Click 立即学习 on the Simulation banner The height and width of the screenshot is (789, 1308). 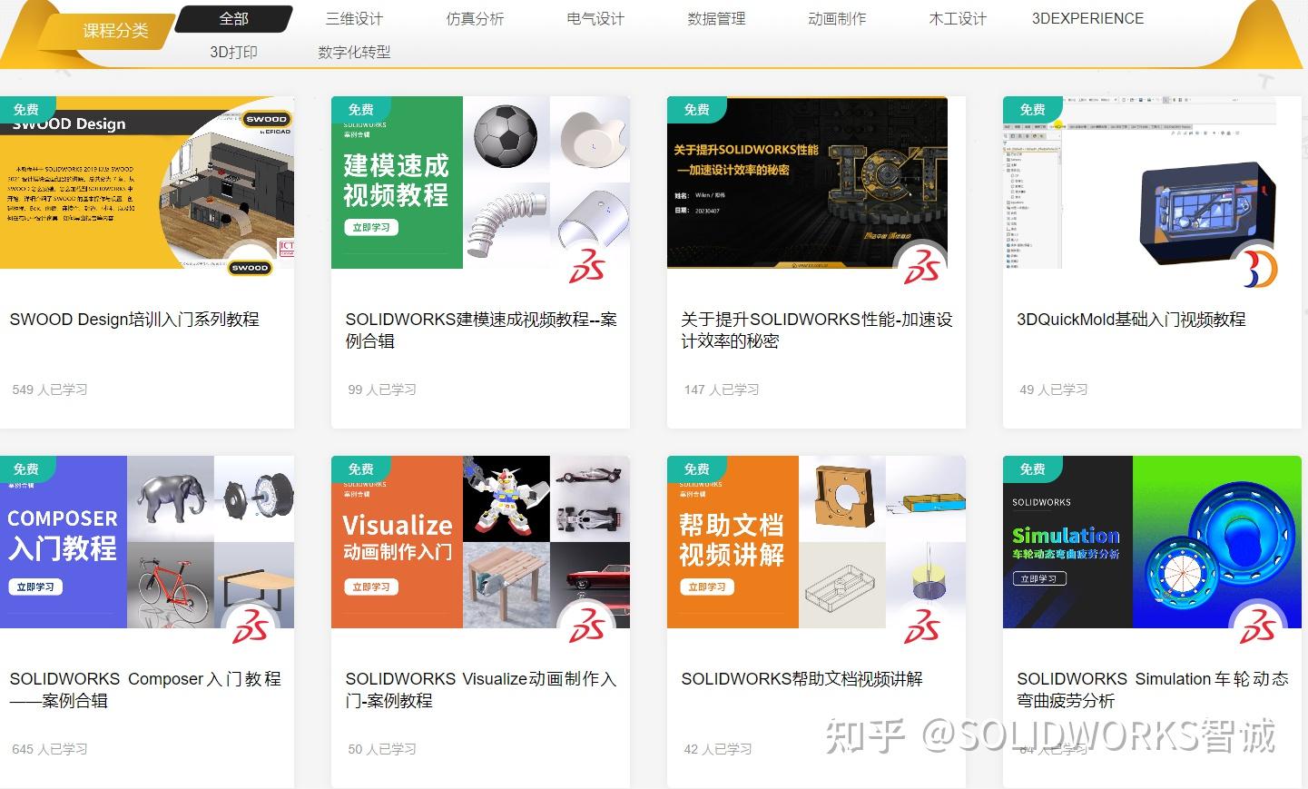(1039, 579)
